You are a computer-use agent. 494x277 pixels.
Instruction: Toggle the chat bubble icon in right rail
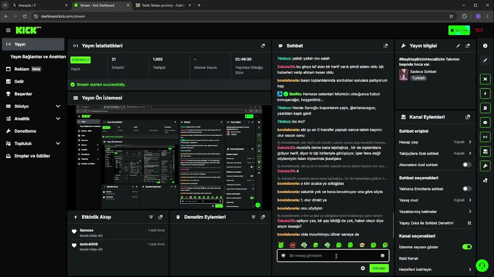pos(485,123)
